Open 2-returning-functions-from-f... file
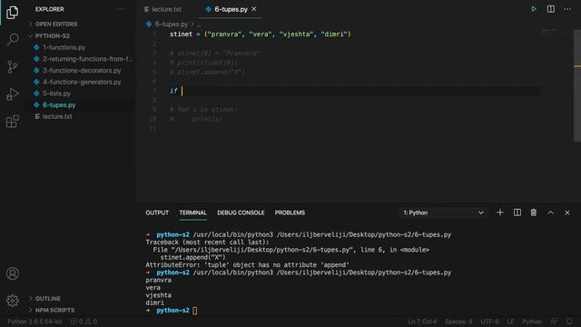This screenshot has width=581, height=327. click(87, 59)
